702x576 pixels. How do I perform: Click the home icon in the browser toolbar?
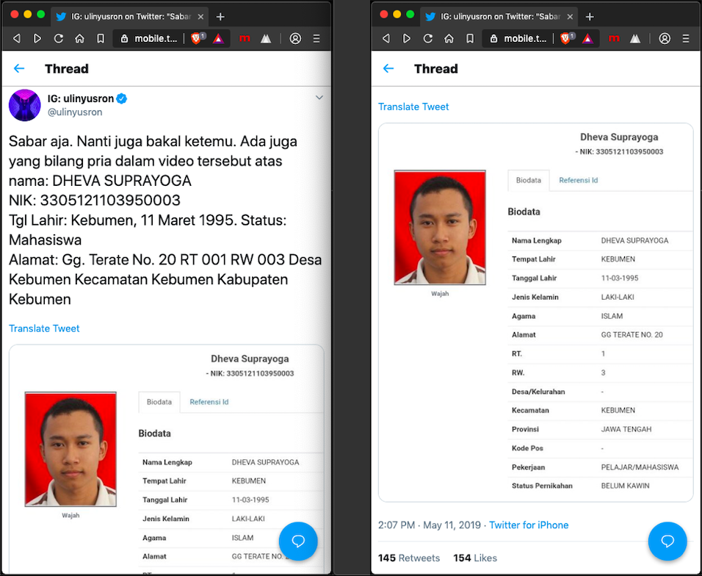pos(79,38)
